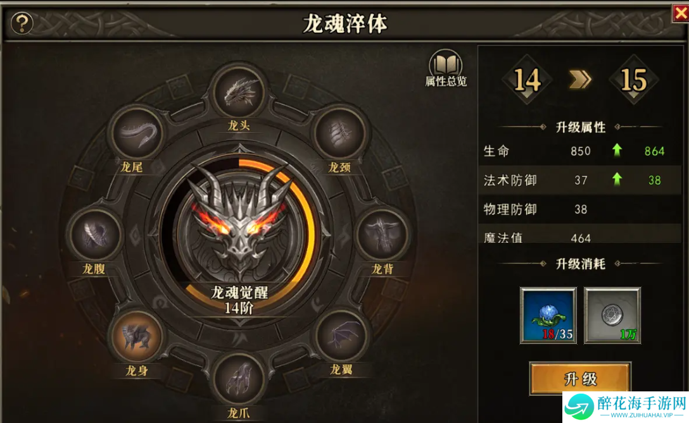Click the level 14 diamond badge

coord(527,80)
